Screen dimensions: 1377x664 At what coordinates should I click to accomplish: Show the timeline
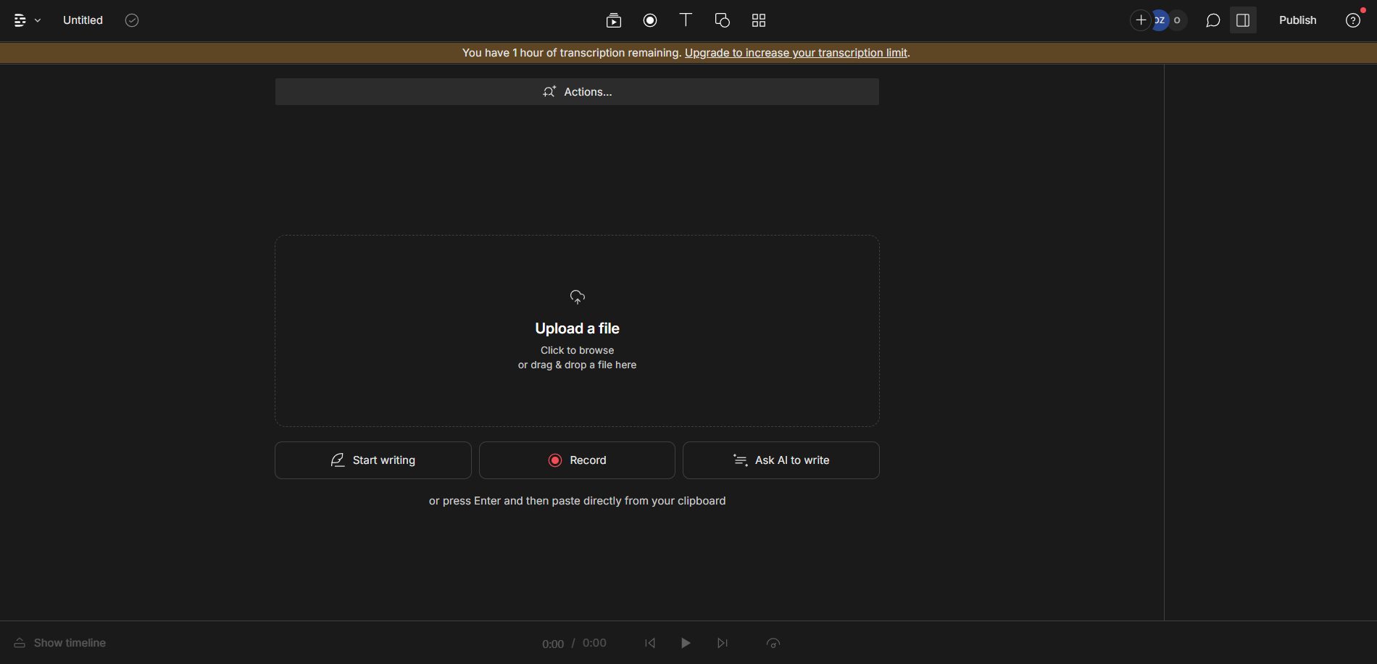pyautogui.click(x=60, y=643)
